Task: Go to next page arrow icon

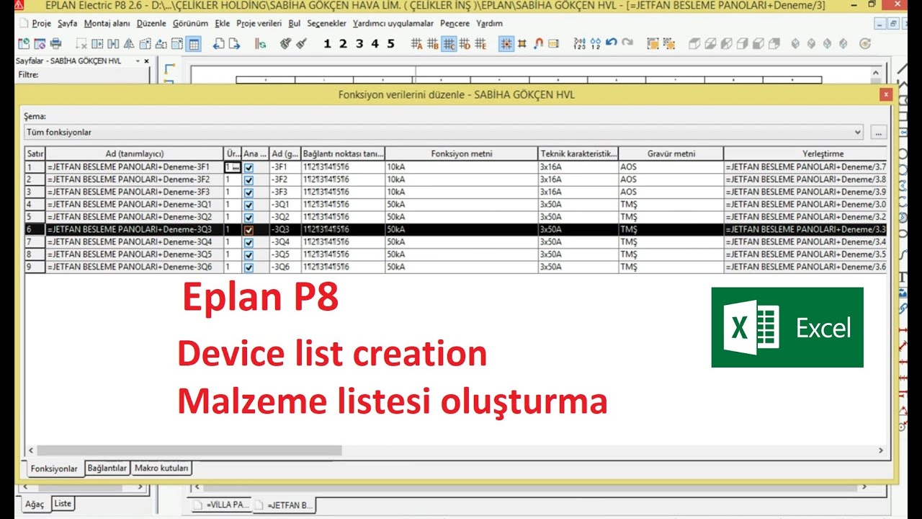Action: click(235, 44)
